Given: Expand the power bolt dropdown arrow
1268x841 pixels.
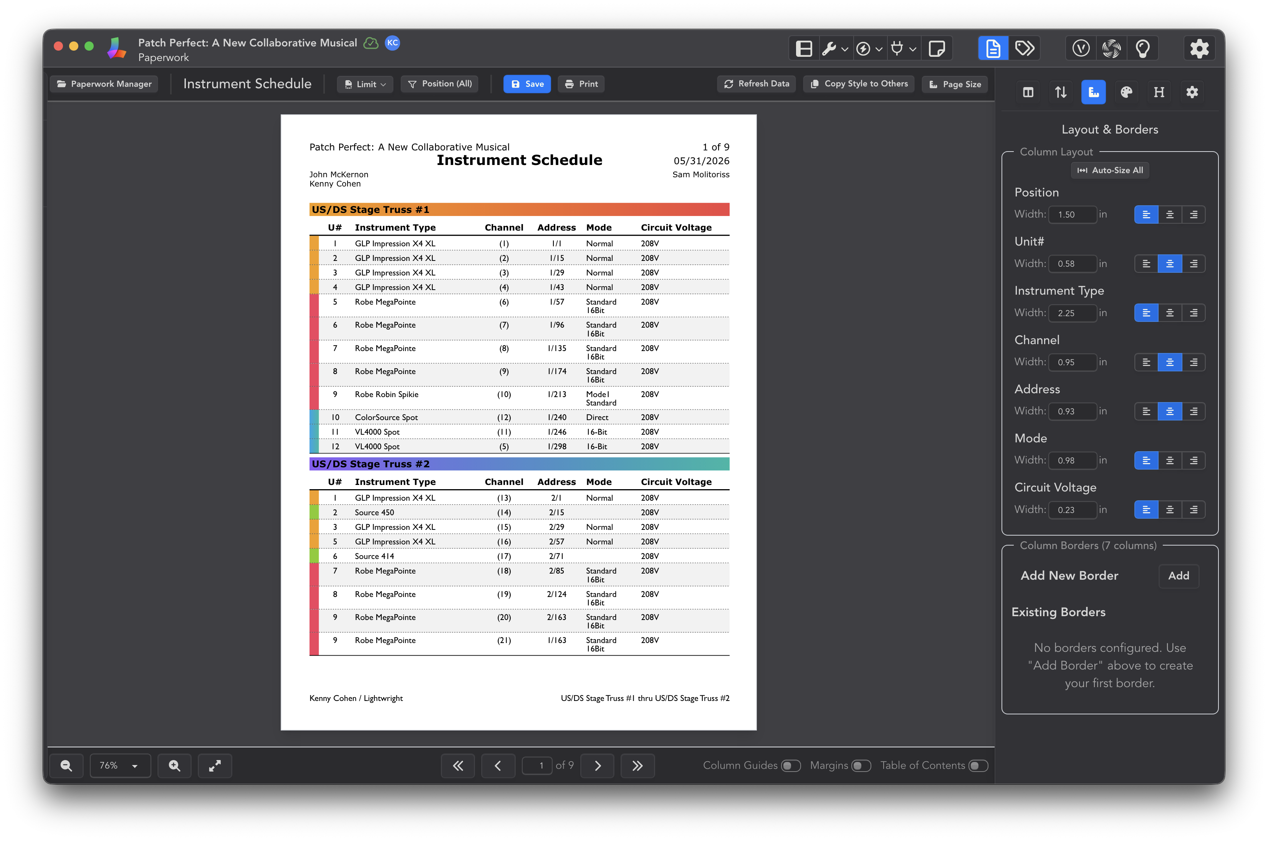Looking at the screenshot, I should click(879, 49).
